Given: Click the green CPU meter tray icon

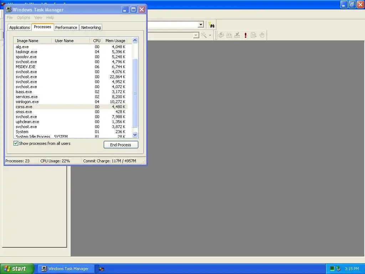Looking at the screenshot, I should click(x=332, y=269).
